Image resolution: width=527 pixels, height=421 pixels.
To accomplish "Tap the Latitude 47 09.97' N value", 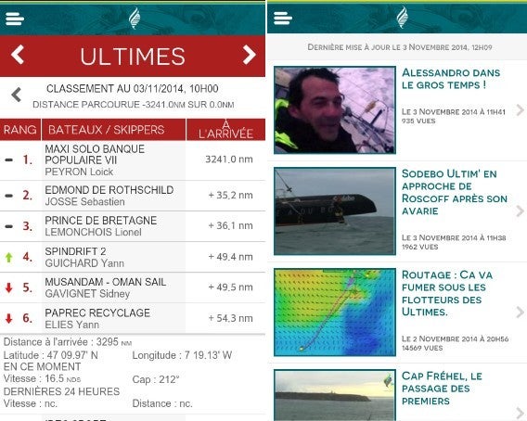I will (x=50, y=355).
